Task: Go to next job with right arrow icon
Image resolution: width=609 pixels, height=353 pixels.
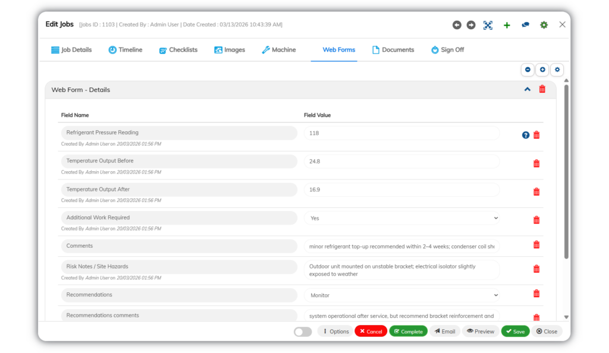Action: click(471, 25)
